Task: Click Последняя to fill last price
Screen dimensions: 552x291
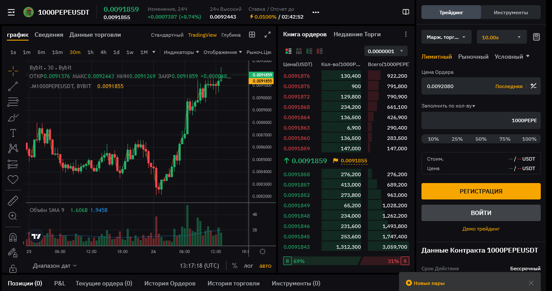Action: 509,86
